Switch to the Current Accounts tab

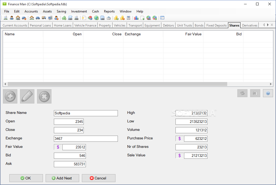[15, 25]
